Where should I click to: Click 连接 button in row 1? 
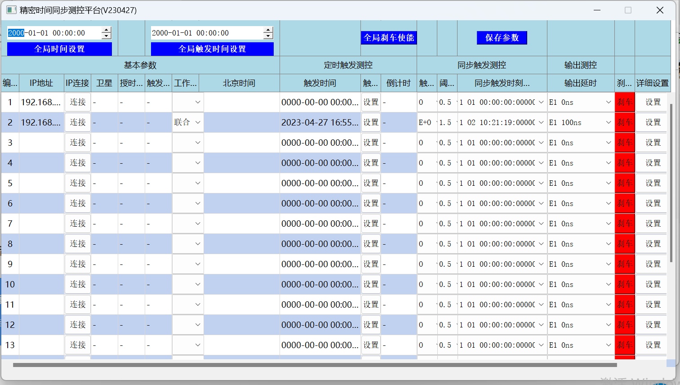click(78, 102)
